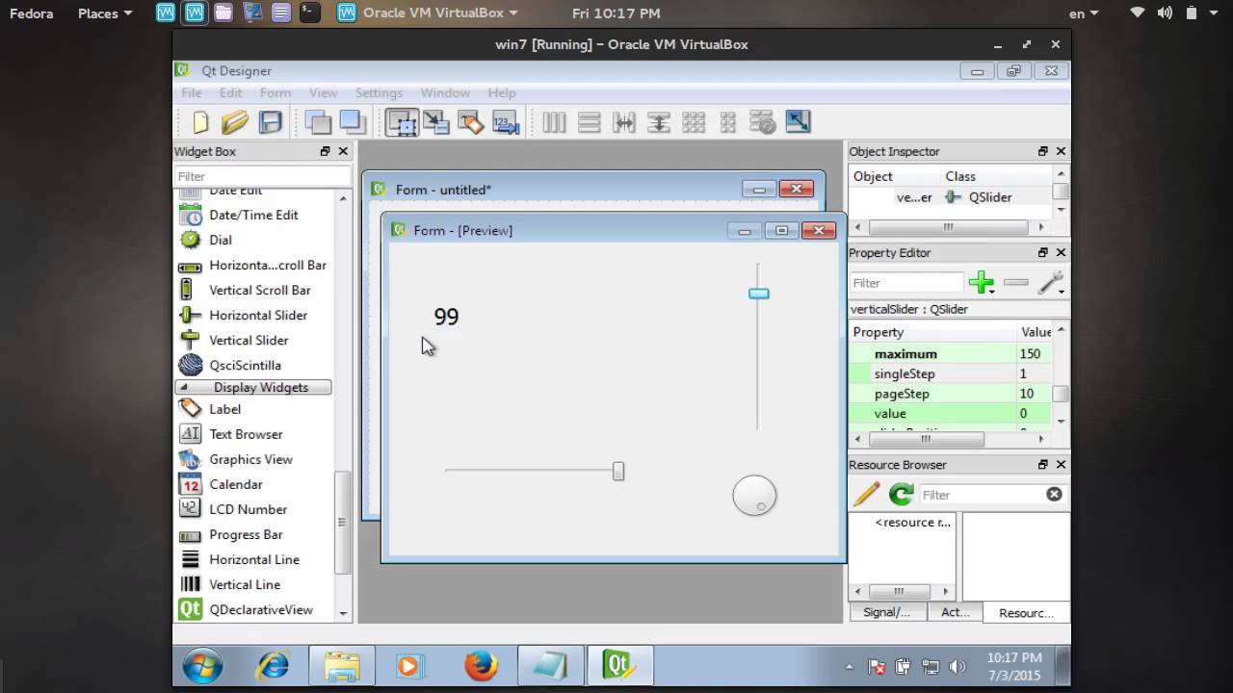Image resolution: width=1233 pixels, height=693 pixels.
Task: Open the Window menu
Action: tap(445, 92)
